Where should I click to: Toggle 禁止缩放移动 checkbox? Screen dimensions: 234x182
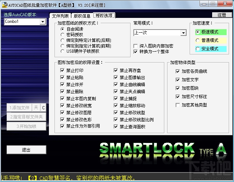click(x=116, y=105)
